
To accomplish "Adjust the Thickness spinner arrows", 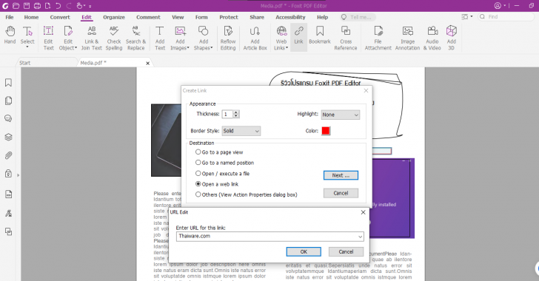I will tap(235, 114).
